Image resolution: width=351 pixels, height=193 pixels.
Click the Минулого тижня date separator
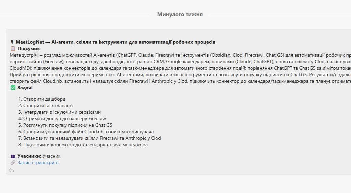tap(180, 14)
